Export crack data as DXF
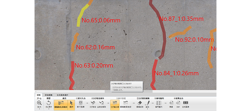 [x=178, y=103]
